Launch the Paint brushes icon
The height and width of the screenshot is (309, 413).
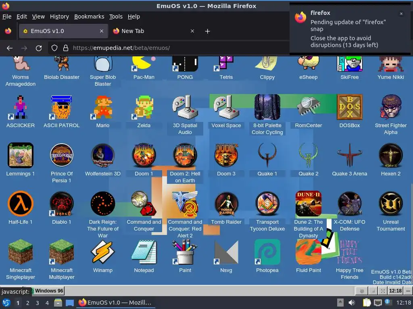[185, 252]
